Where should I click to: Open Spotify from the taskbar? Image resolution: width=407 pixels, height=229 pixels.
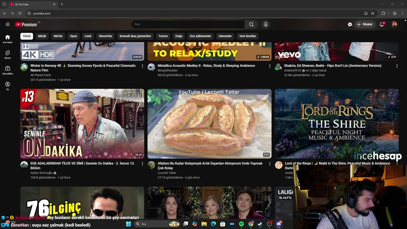241,224
